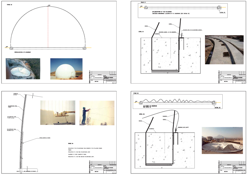This screenshot has width=247, height=175.
Task: Click the red vertical centerline of the dome
Action: tap(48, 27)
